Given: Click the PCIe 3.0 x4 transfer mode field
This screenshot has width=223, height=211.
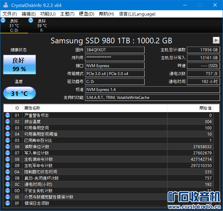Looking at the screenshot, I should point(114,74).
